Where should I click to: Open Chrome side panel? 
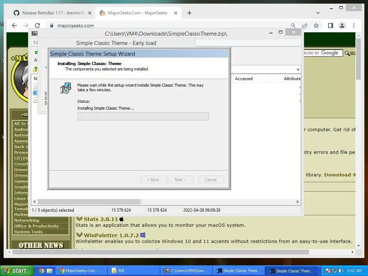point(331,26)
